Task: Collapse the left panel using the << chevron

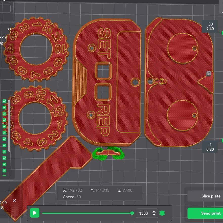Action: [9, 29]
